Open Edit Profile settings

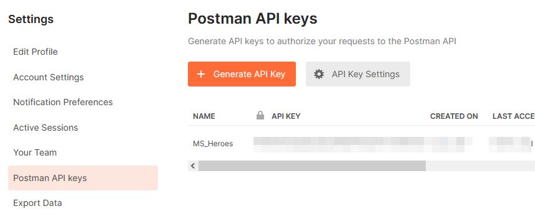(36, 52)
